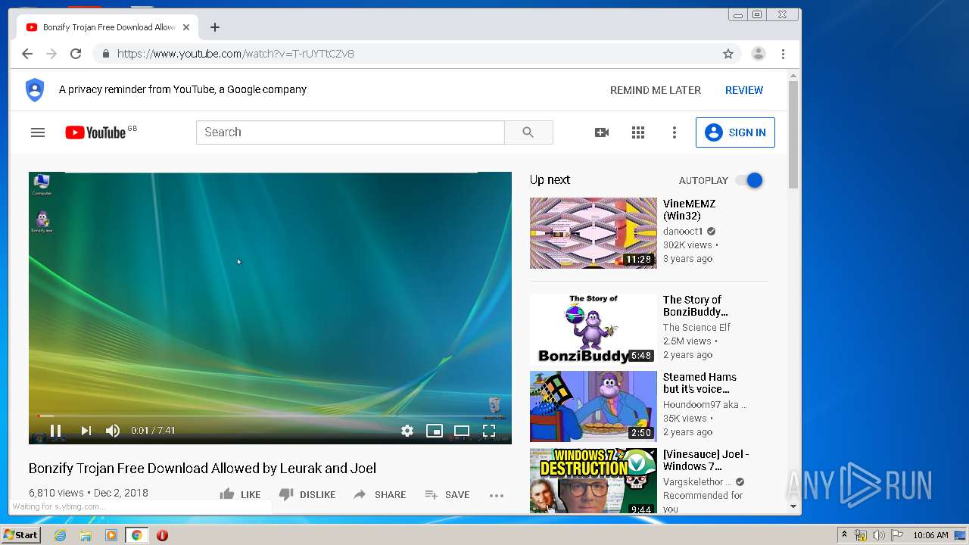Viewport: 969px width, 545px height.
Task: Open media player taskbar icon
Action: [x=111, y=535]
